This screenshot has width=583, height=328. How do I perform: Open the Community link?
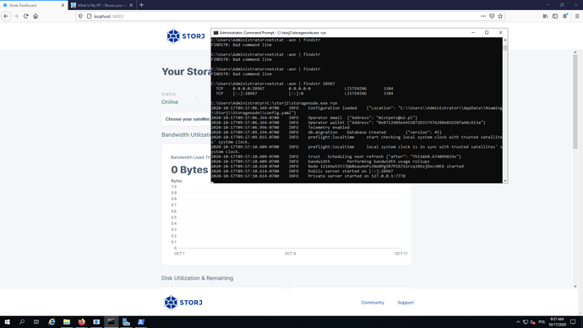tap(373, 303)
